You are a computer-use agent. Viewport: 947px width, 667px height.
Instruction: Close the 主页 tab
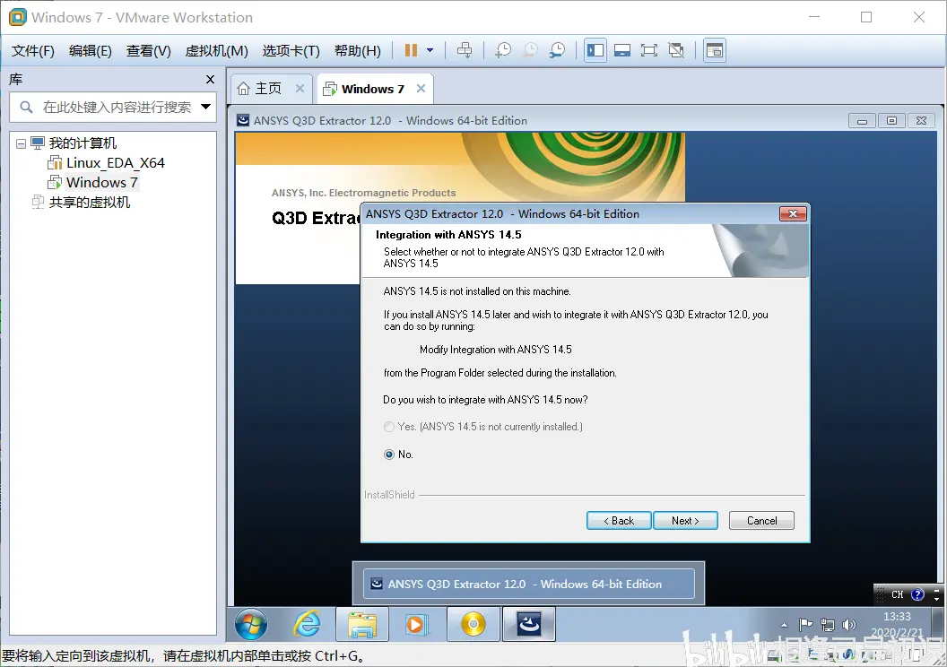[300, 88]
